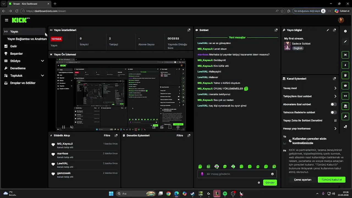Open Filtre in Etkinlik Akışı panel
The width and height of the screenshot is (352, 198).
[x=107, y=136]
